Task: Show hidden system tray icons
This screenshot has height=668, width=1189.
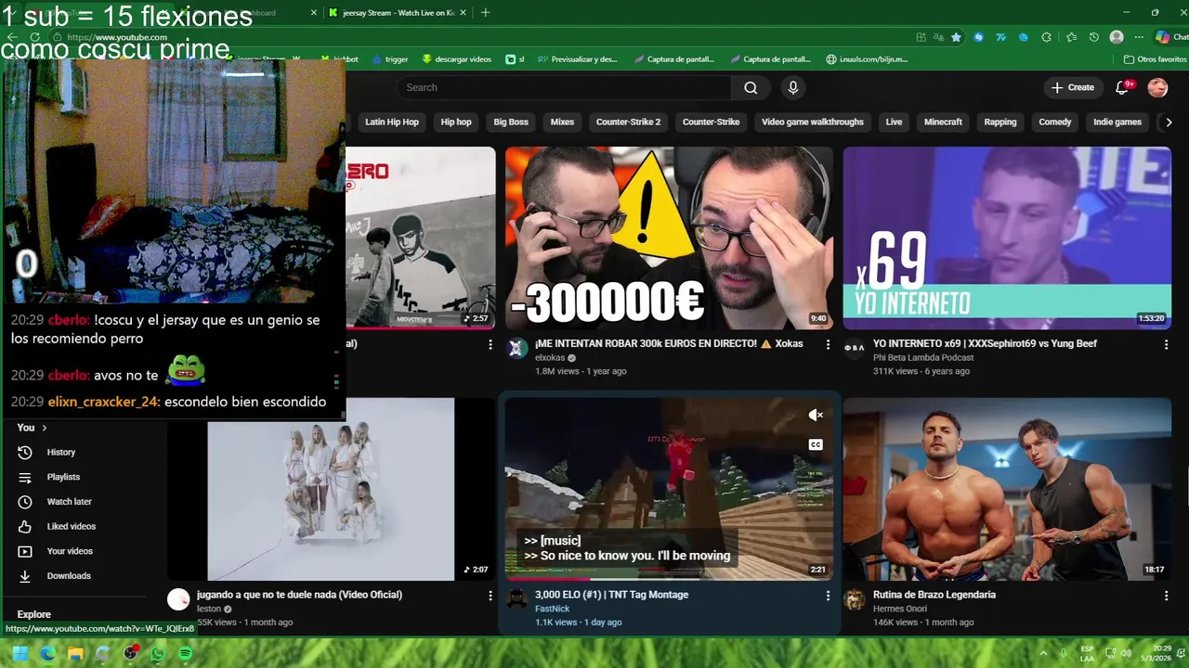Action: [x=1043, y=653]
